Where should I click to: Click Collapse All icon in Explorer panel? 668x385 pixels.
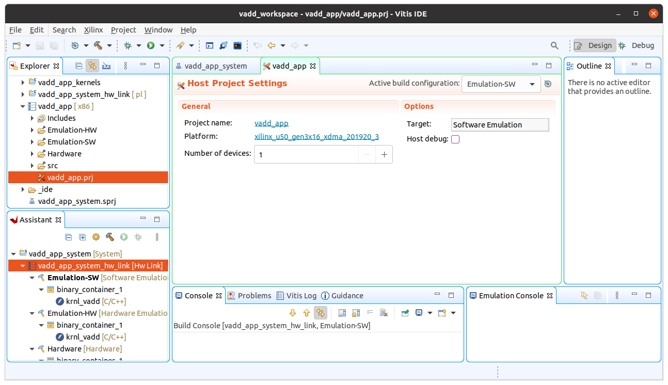(x=78, y=66)
